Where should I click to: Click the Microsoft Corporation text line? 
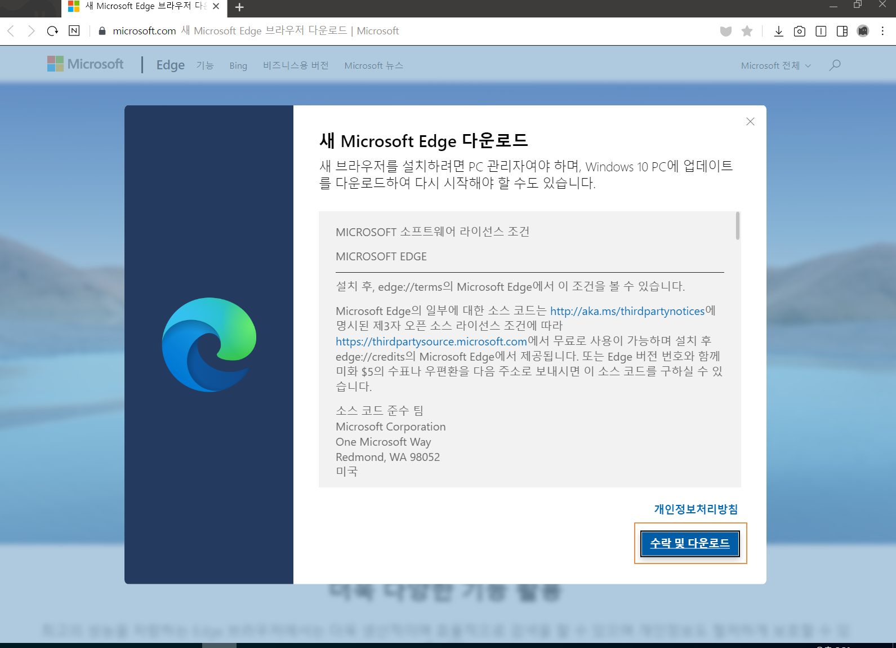pos(391,427)
